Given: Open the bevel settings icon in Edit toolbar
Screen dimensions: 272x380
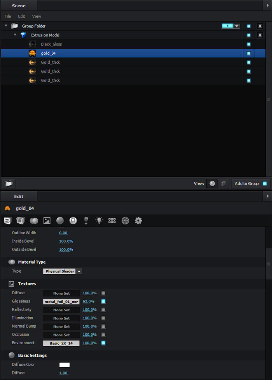Looking at the screenshot, I should 20,221.
